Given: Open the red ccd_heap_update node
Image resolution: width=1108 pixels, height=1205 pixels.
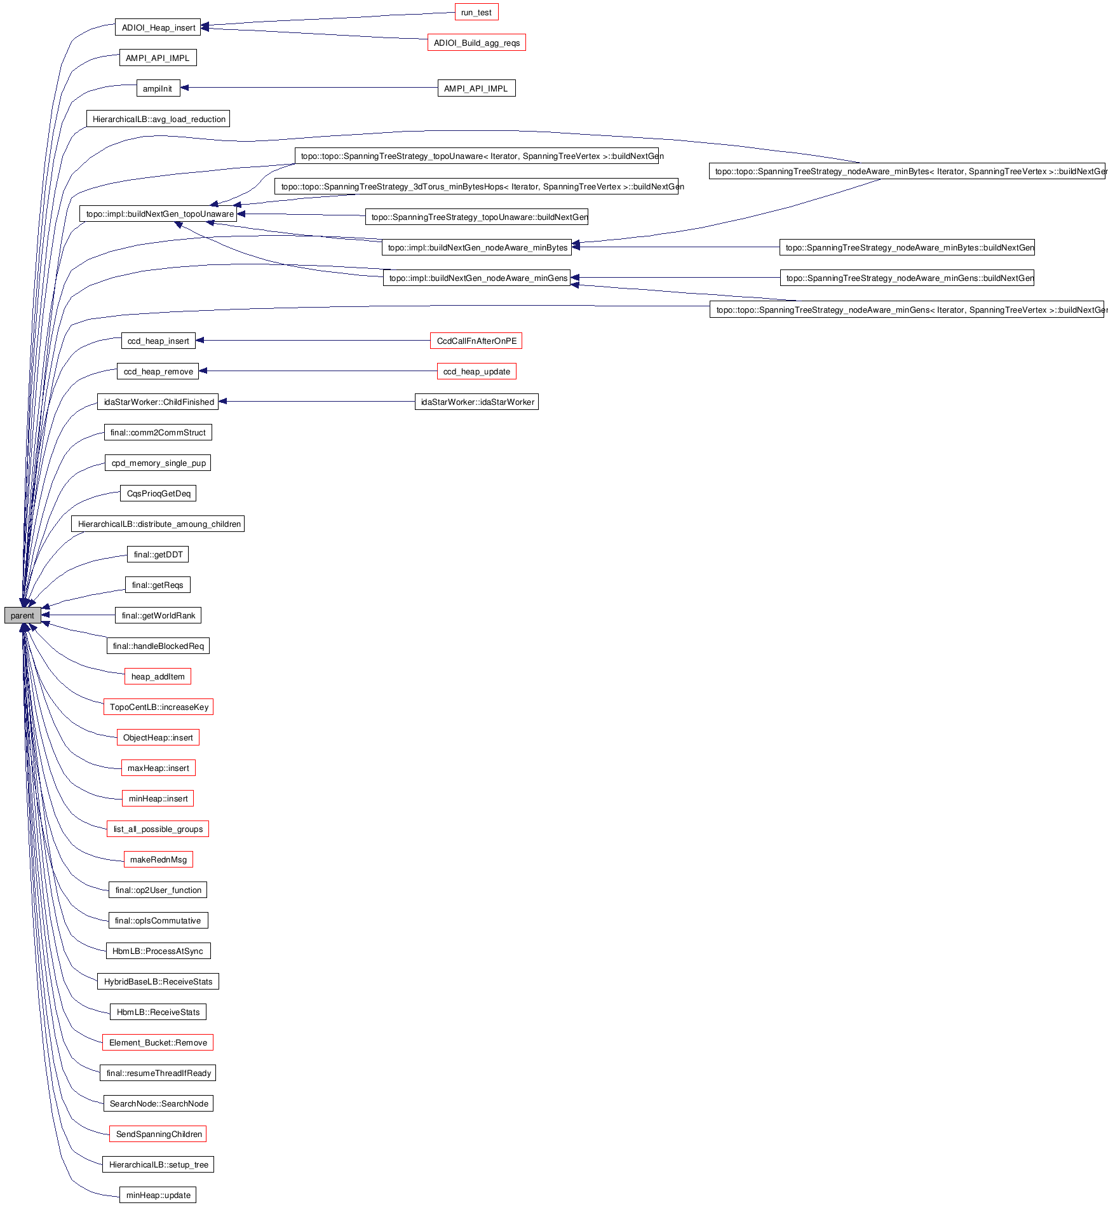Looking at the screenshot, I should (x=476, y=371).
